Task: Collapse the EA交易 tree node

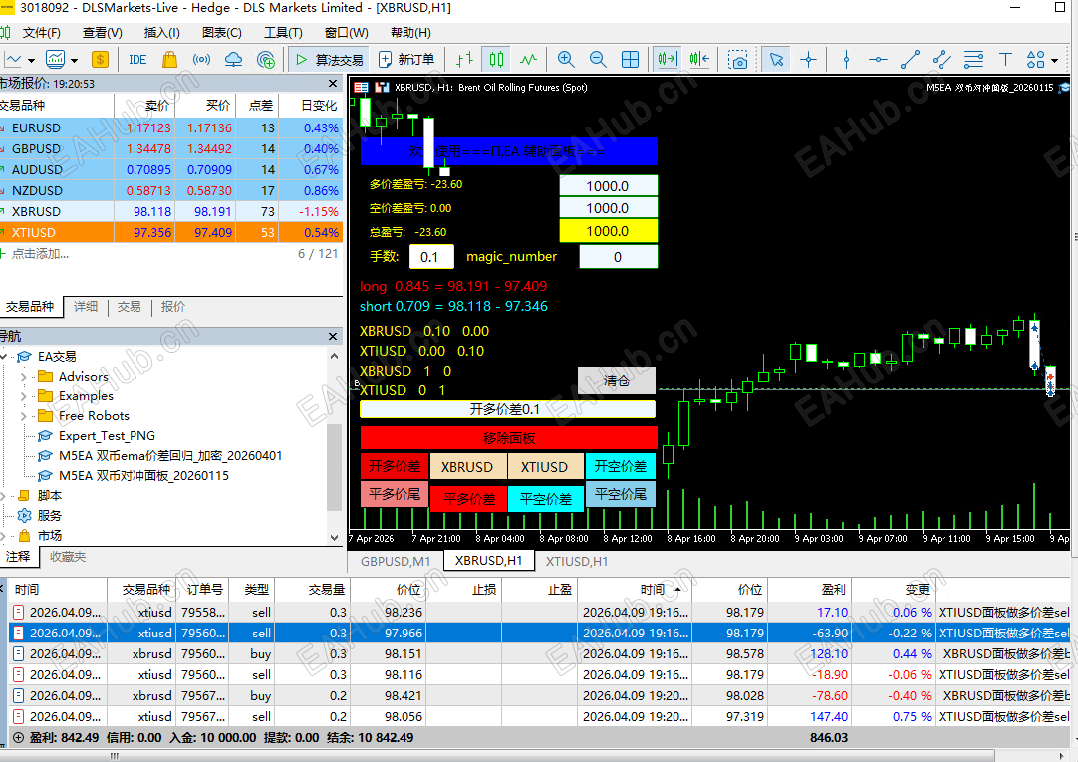Action: pyautogui.click(x=4, y=356)
